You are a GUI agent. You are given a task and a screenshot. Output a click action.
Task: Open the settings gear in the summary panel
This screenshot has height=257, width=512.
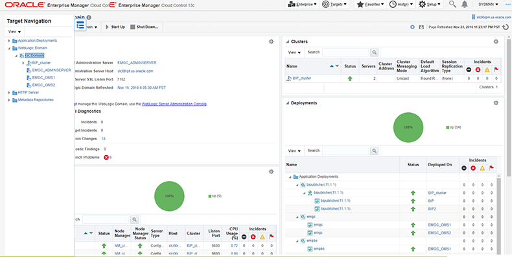(x=271, y=42)
